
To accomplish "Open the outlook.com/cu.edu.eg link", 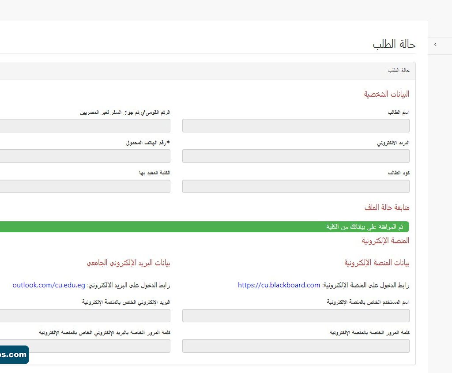I will point(49,285).
